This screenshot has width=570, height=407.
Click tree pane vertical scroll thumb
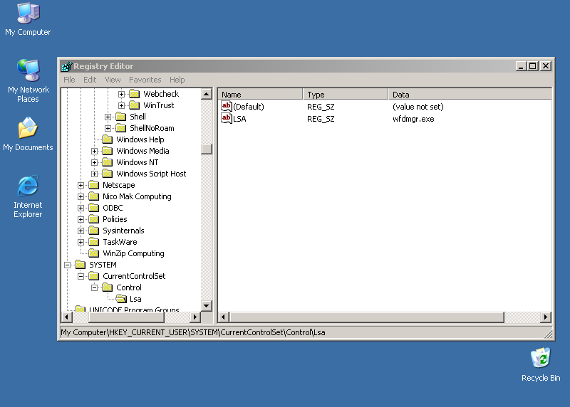[207, 149]
